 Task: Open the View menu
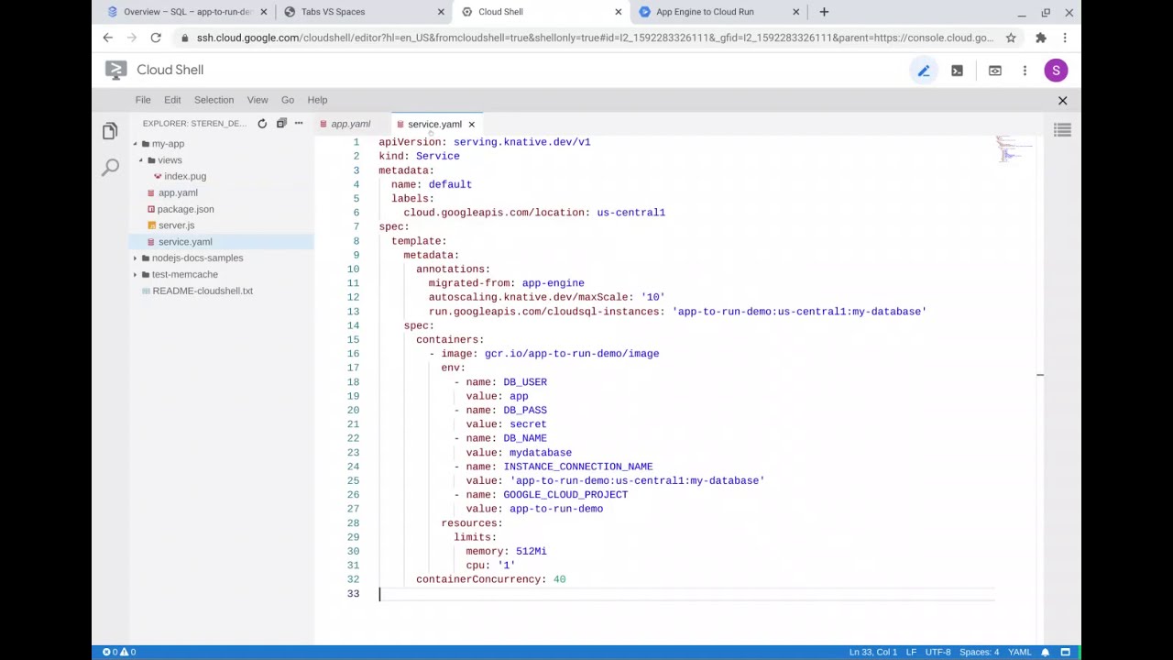258,100
